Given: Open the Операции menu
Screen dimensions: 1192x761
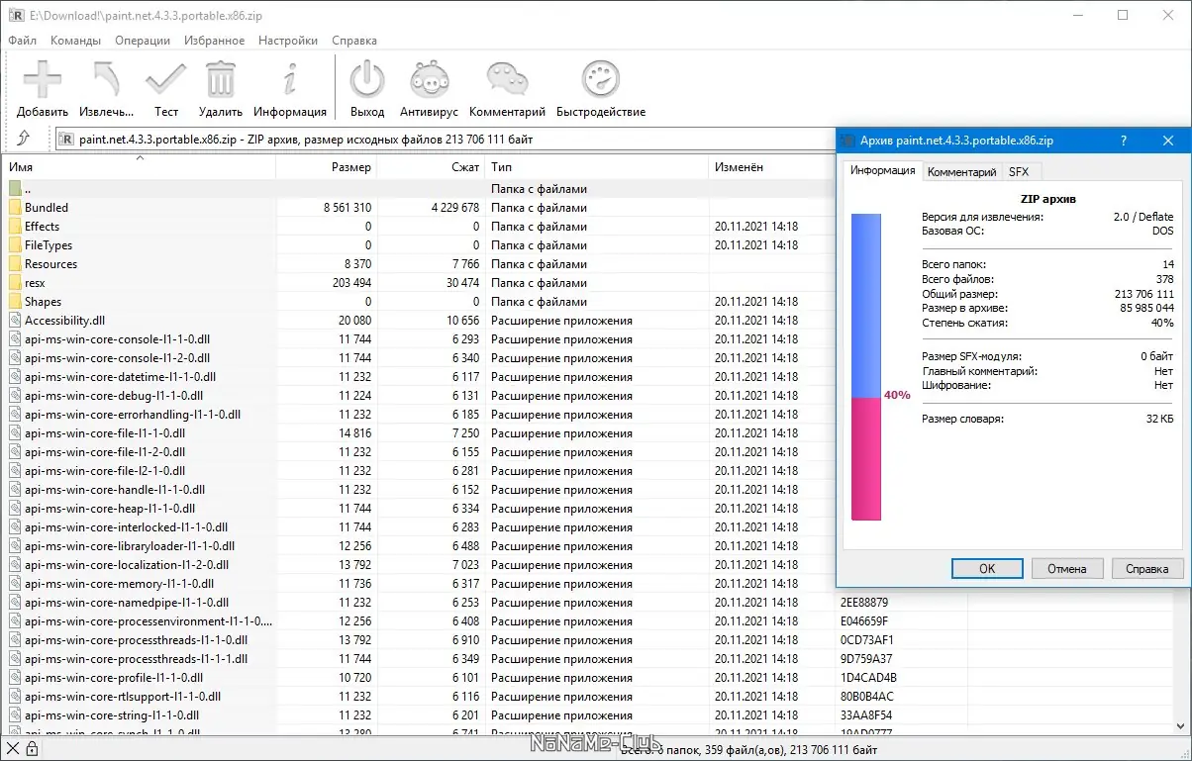Looking at the screenshot, I should pyautogui.click(x=143, y=41).
